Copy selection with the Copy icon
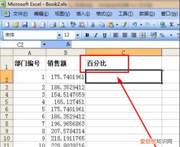The image size is (180, 147). [102, 25]
